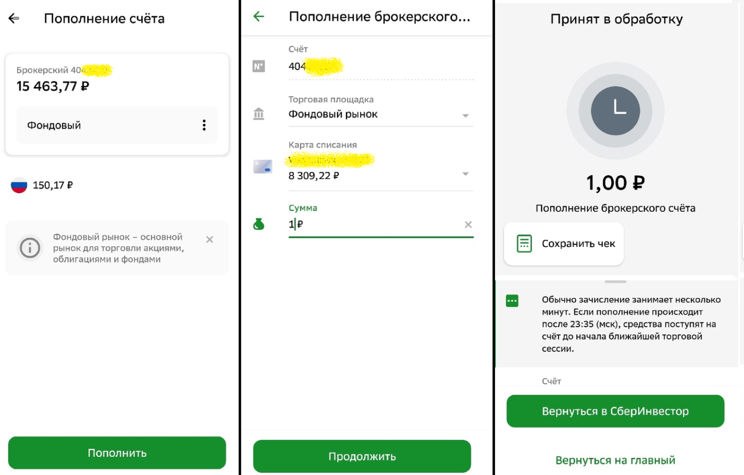The width and height of the screenshot is (744, 475).
Task: Follow the Вернуться на главный link
Action: tap(615, 460)
